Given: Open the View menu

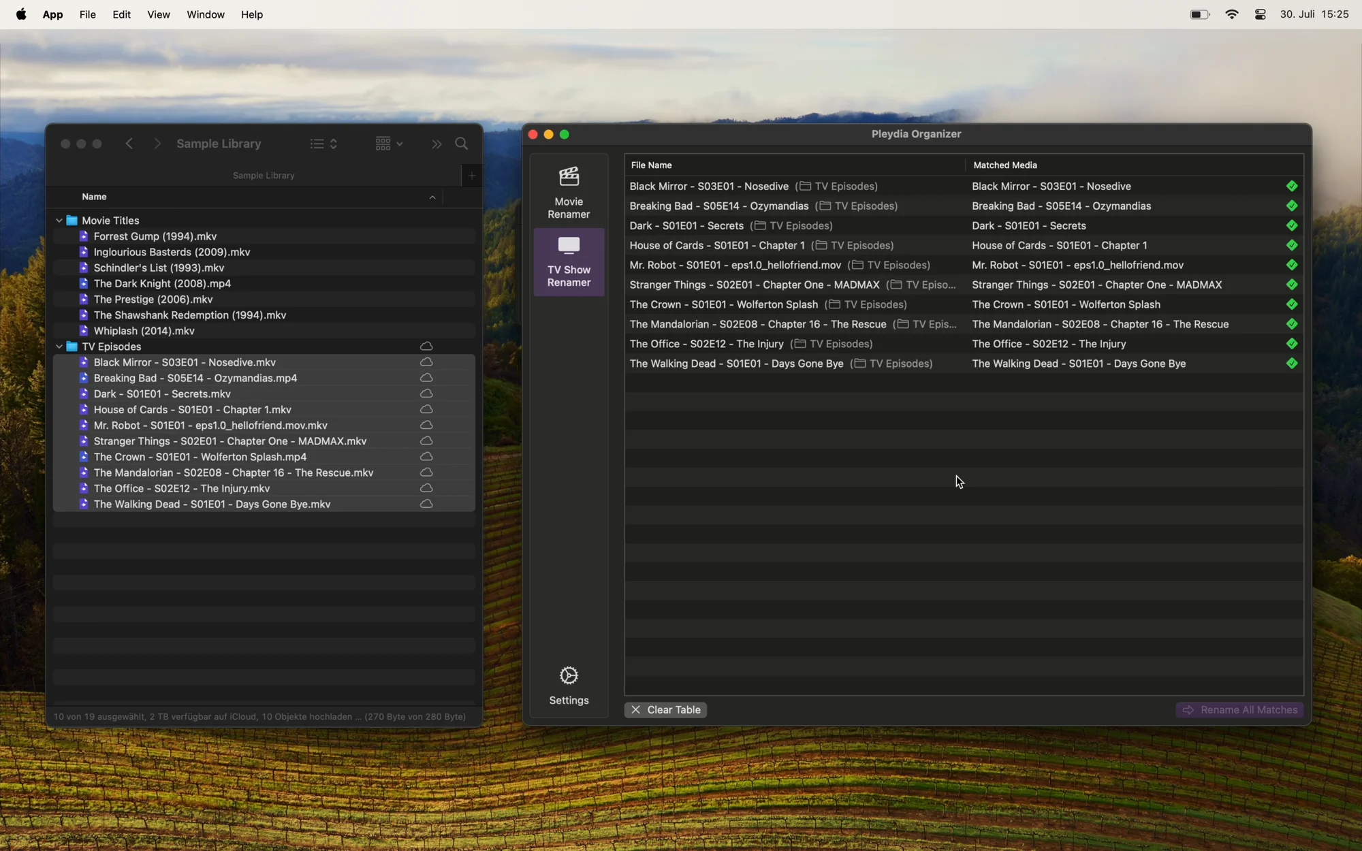Looking at the screenshot, I should [158, 14].
